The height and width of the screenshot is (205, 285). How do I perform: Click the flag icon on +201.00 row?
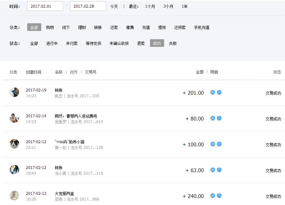coord(219,92)
